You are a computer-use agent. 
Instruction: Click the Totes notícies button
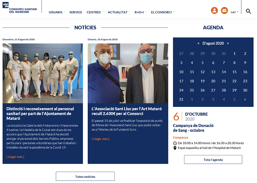(x=85, y=176)
